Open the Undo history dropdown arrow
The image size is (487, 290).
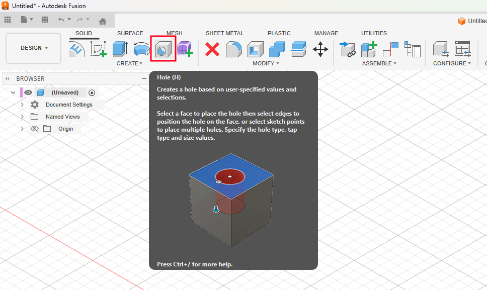(x=69, y=20)
